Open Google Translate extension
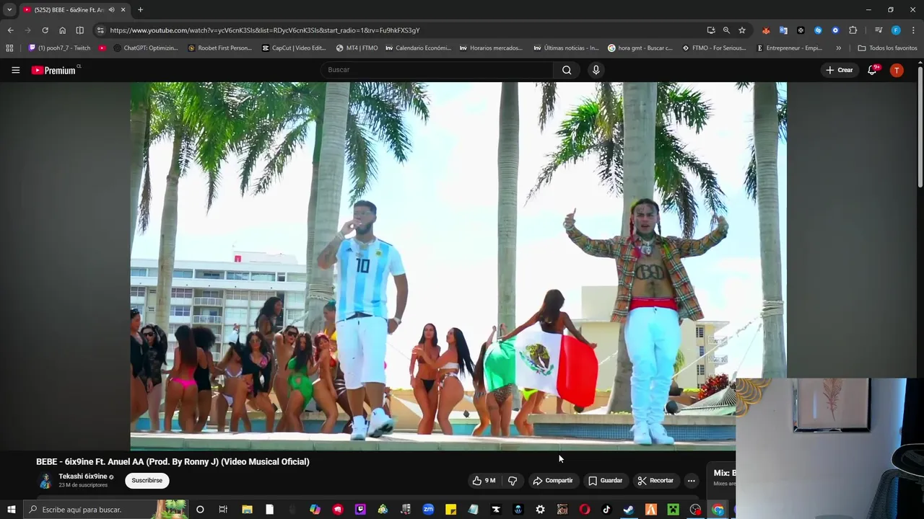 783,30
